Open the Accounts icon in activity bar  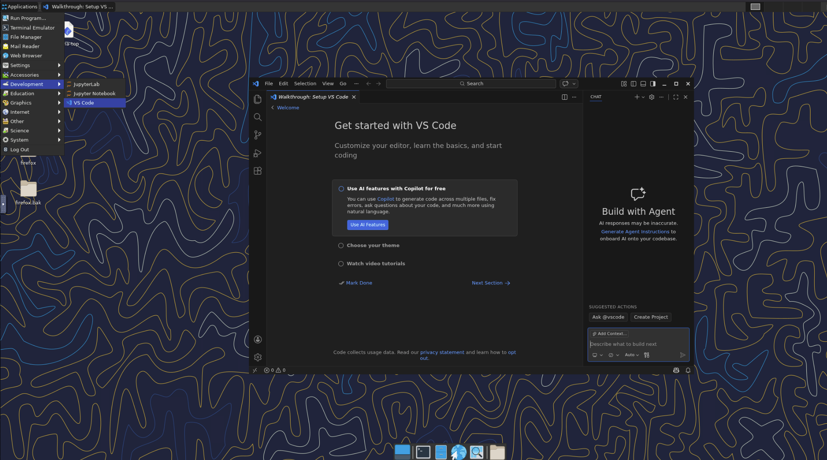point(258,340)
